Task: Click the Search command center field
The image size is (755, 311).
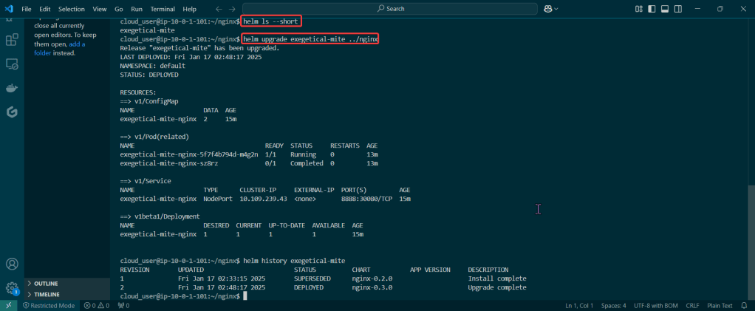Action: click(390, 9)
